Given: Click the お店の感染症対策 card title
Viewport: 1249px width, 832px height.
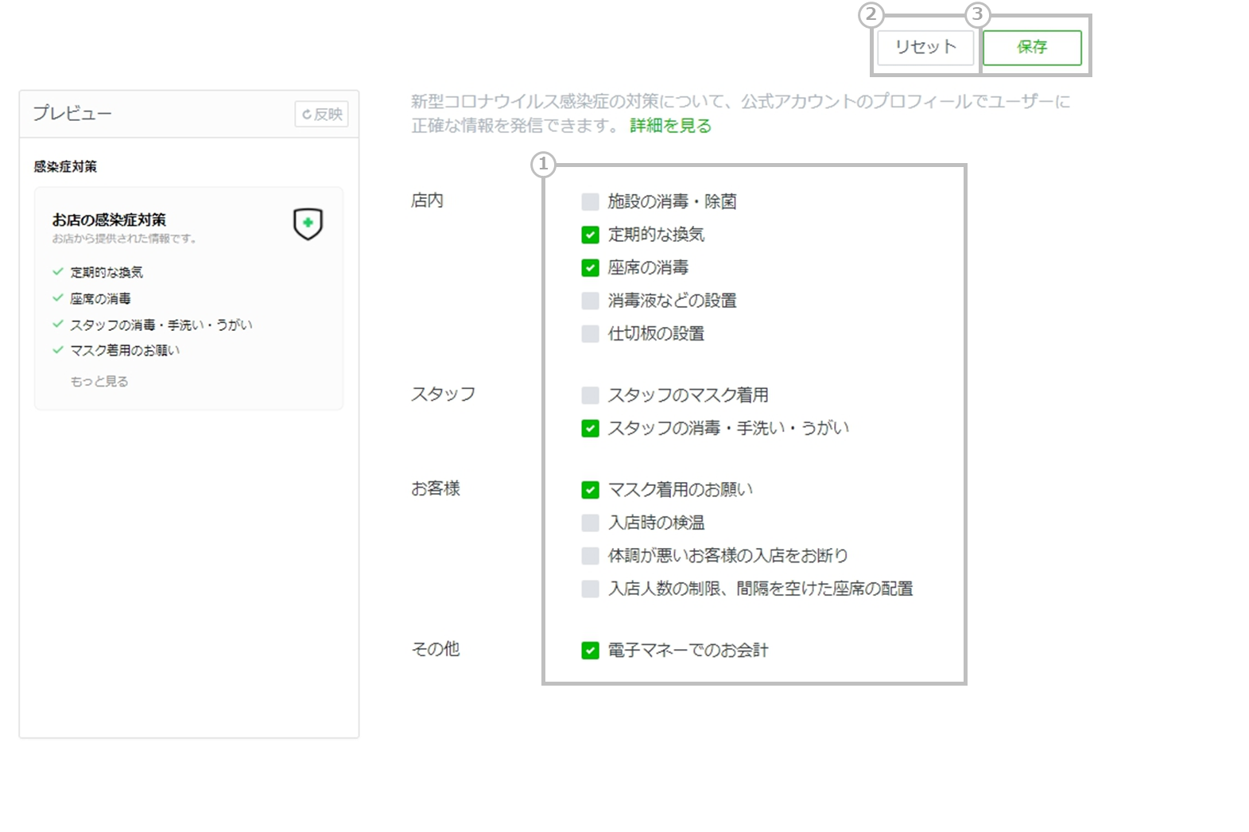Looking at the screenshot, I should [x=109, y=220].
